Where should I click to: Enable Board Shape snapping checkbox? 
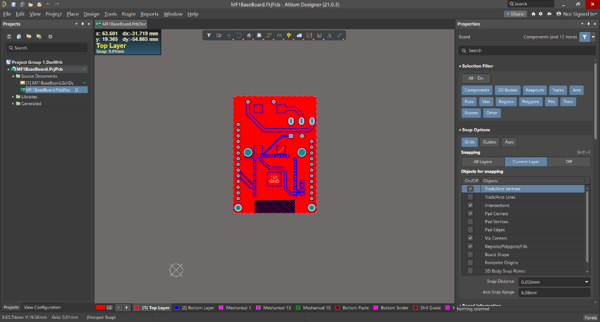coord(470,255)
